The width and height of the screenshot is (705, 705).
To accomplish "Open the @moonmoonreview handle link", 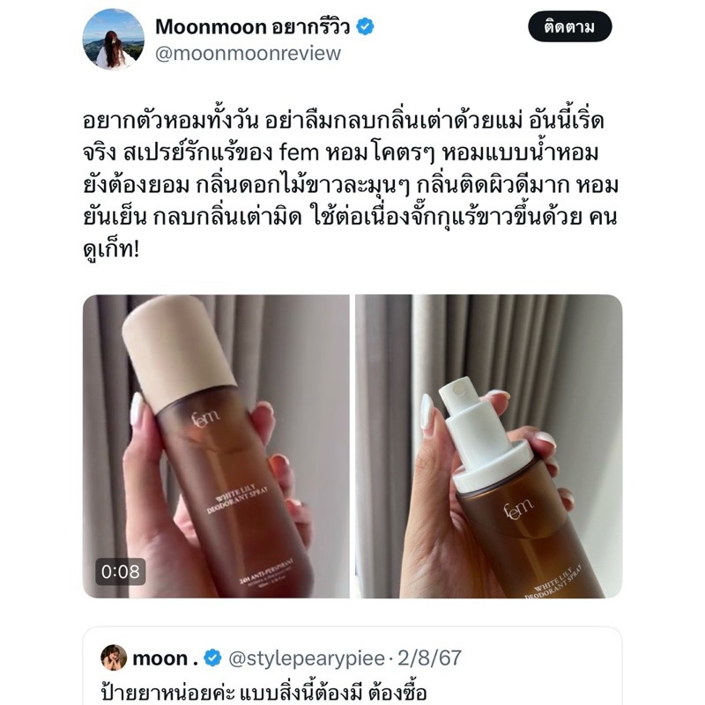I will [x=248, y=54].
